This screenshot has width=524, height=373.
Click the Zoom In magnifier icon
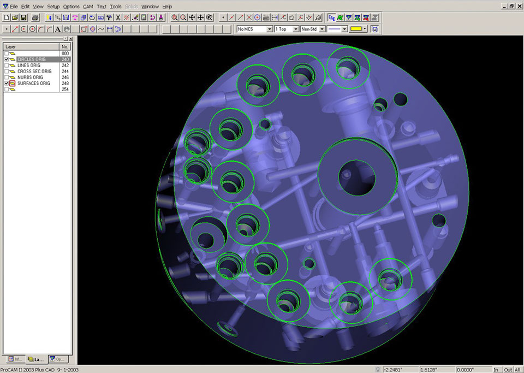(x=175, y=17)
